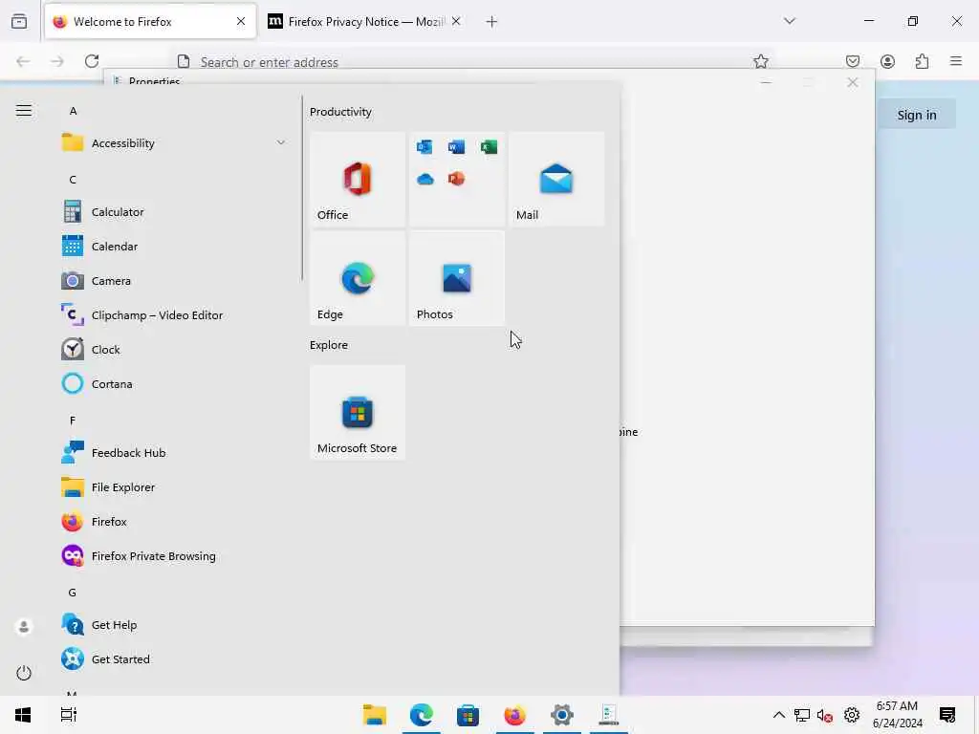
Task: Expand the Start menu hamburger navigation
Action: [24, 111]
